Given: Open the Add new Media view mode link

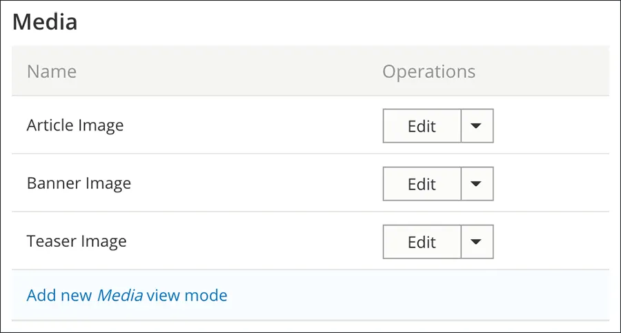Looking at the screenshot, I should coord(127,296).
